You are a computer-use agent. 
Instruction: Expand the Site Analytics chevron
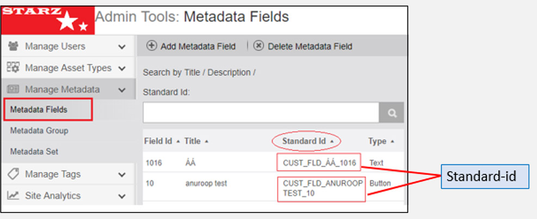coord(122,196)
